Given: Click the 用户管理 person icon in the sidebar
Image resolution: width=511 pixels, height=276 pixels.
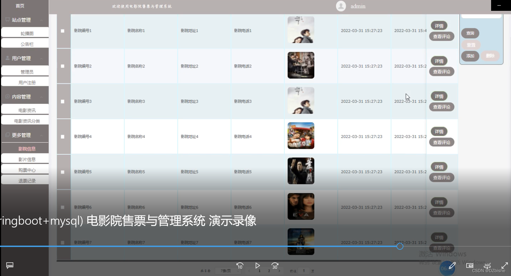Looking at the screenshot, I should coord(7,58).
